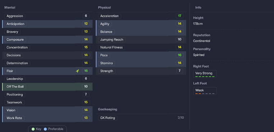Click the Very Strong right foot box
Viewport: 274px width, 132px height.
205,74
